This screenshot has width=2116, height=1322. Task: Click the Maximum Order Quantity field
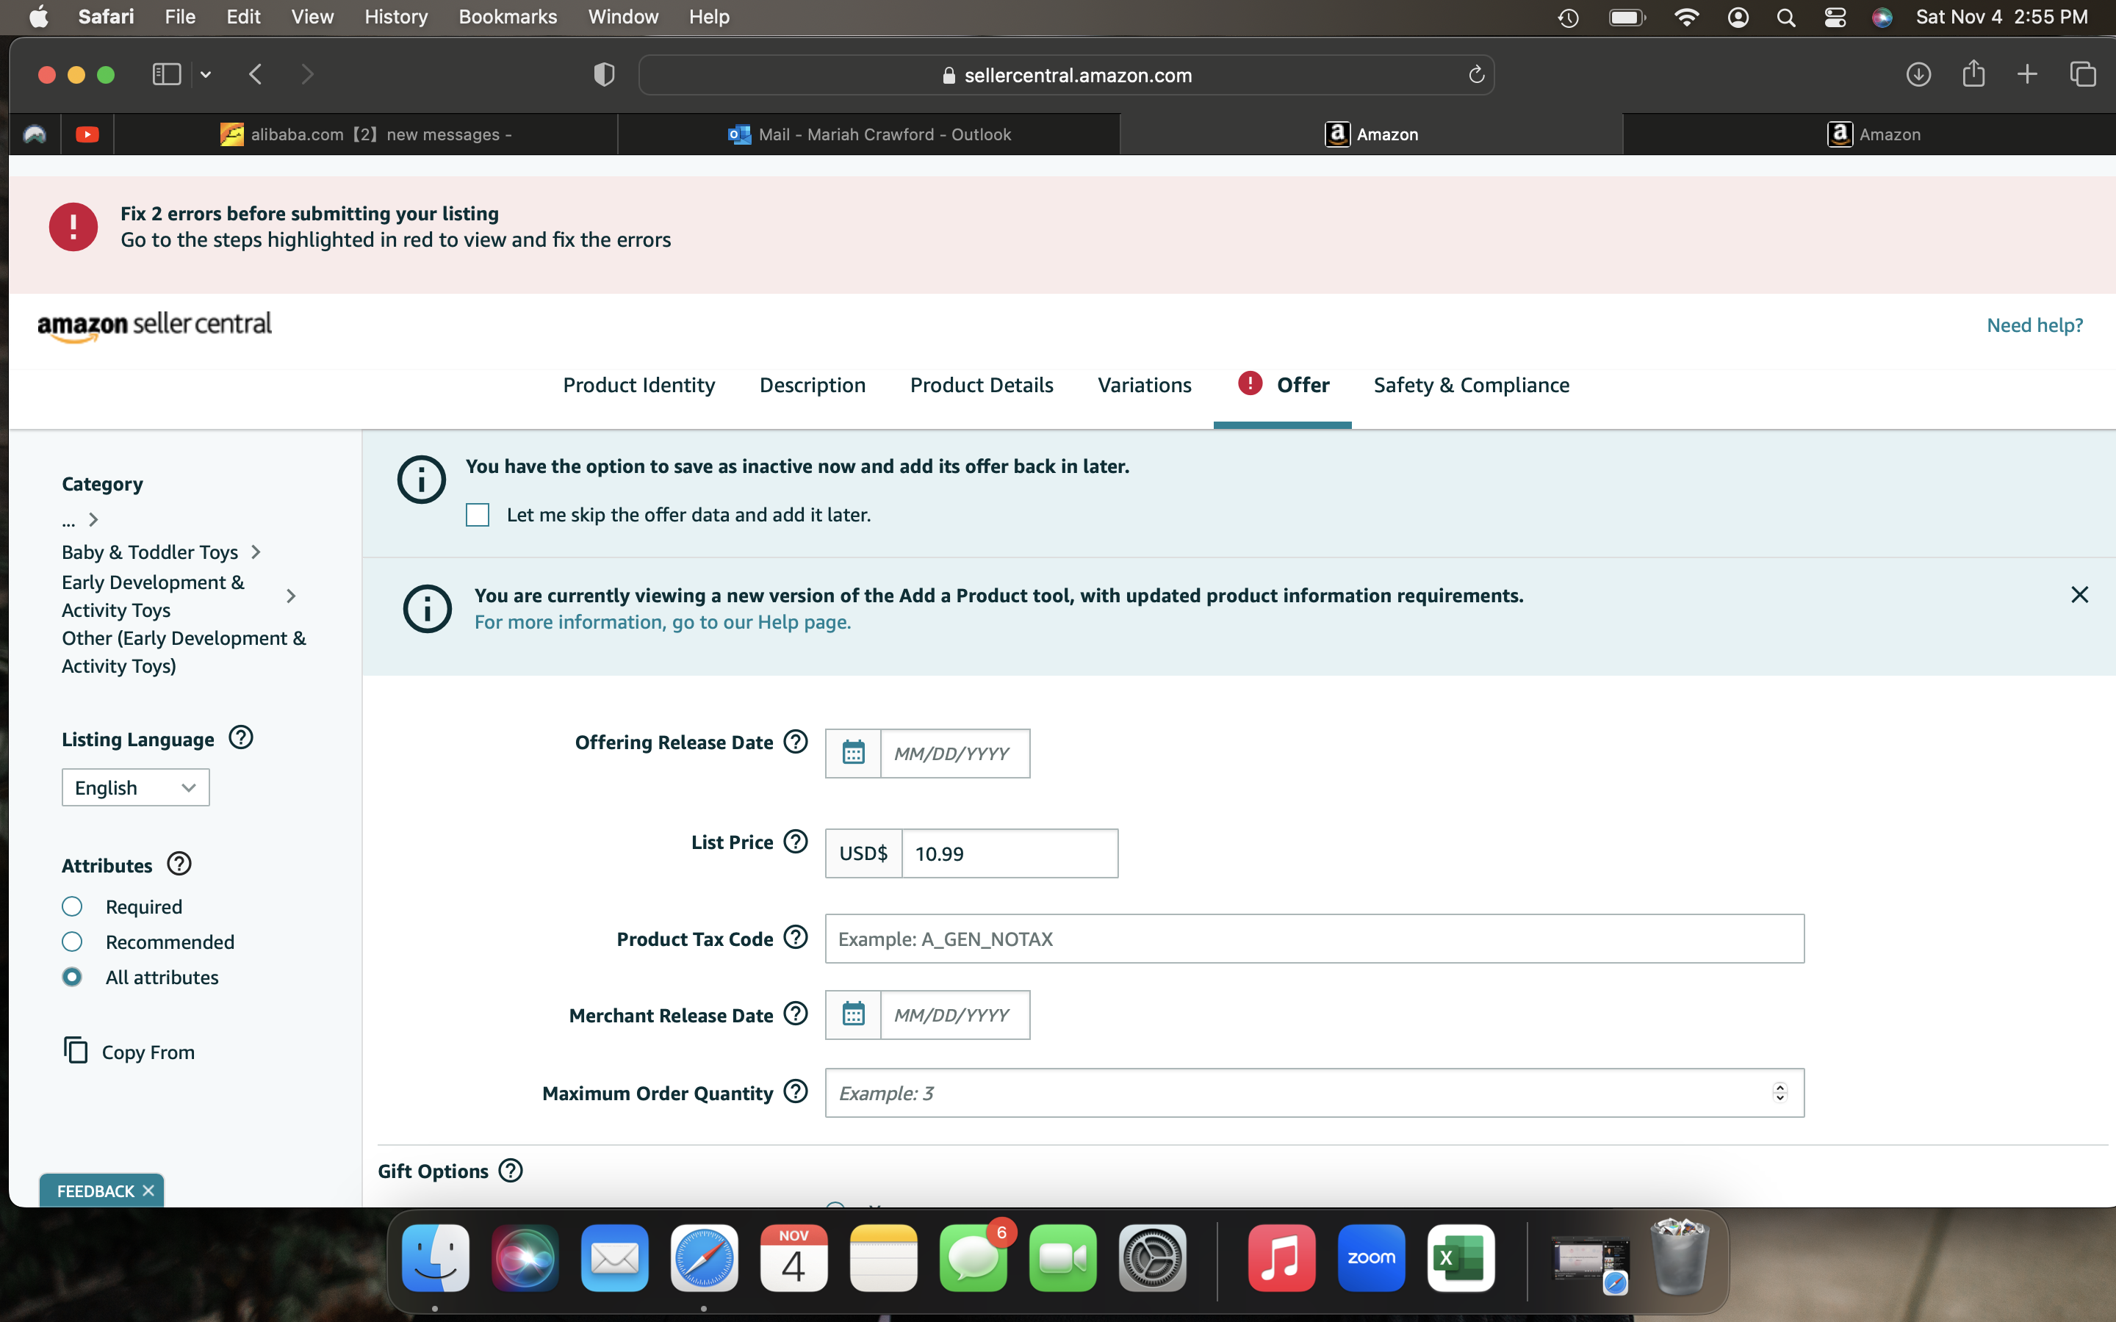click(x=1314, y=1092)
